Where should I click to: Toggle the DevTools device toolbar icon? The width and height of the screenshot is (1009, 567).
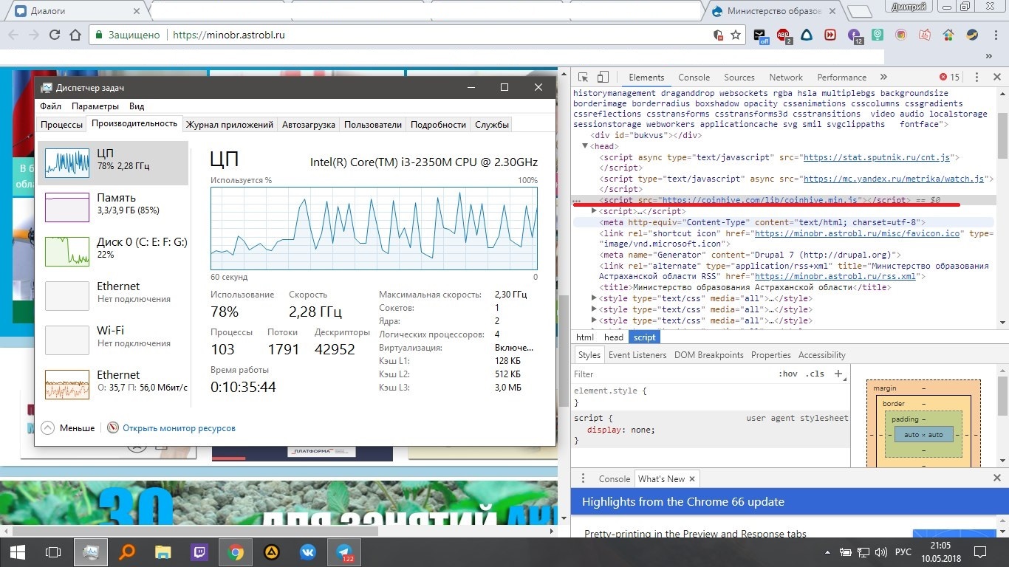(603, 77)
